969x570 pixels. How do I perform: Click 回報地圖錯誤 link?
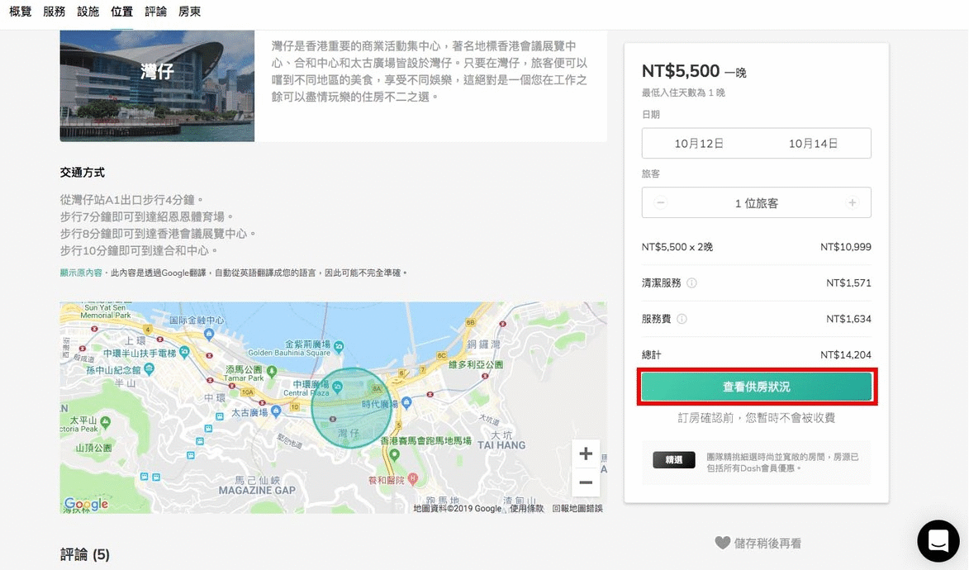click(577, 508)
